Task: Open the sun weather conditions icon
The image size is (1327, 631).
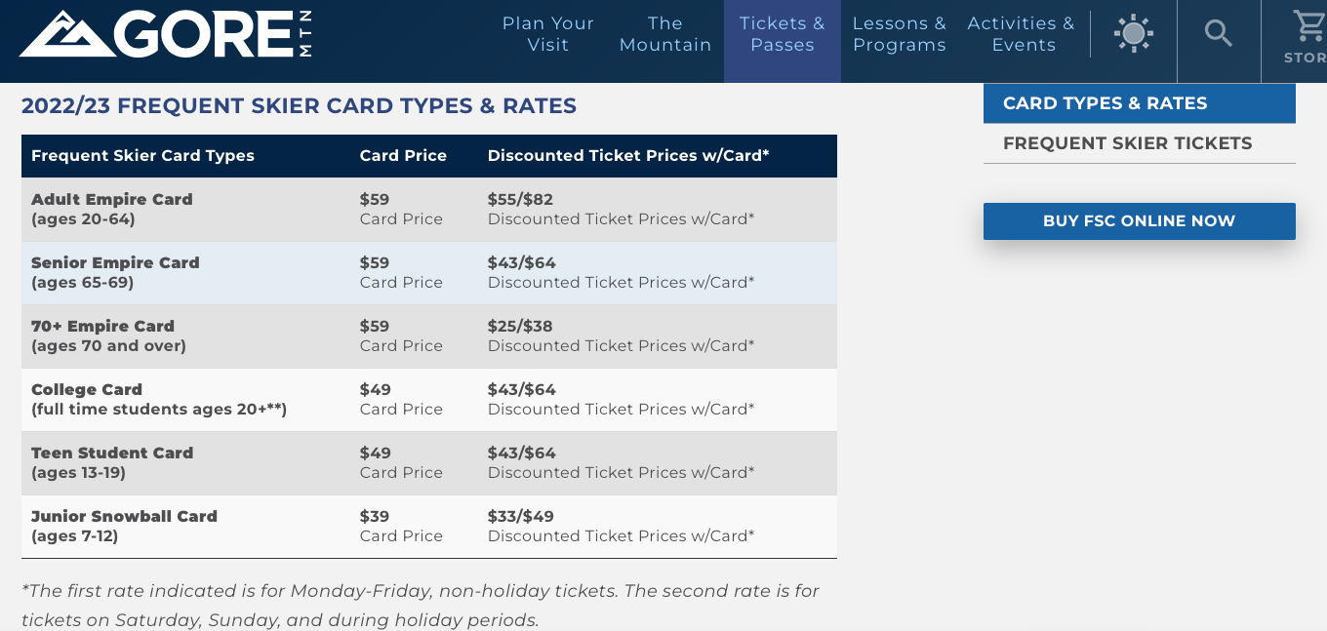Action: click(x=1133, y=34)
